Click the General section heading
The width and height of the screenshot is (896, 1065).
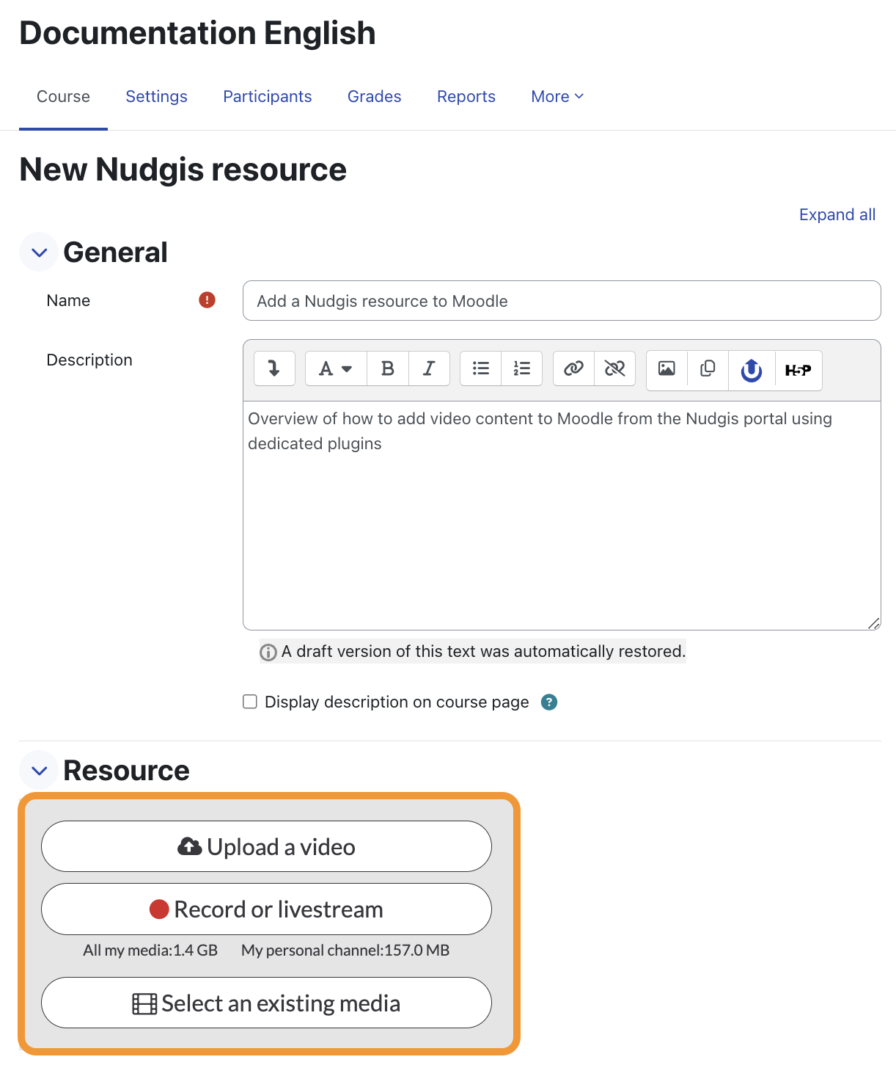[115, 252]
